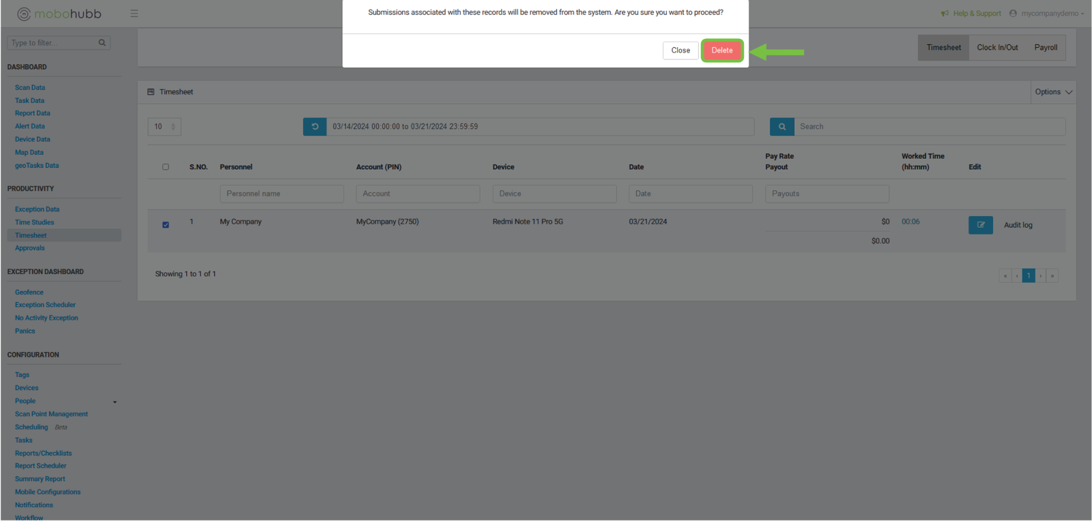Viewport: 1092px width, 521px height.
Task: Open the rows-per-page selector showing 10
Action: coord(164,127)
